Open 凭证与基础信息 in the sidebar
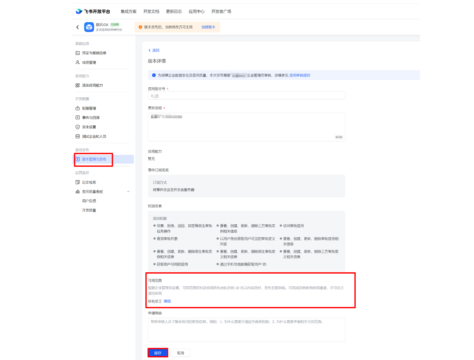This screenshot has height=360, width=474. (x=94, y=53)
